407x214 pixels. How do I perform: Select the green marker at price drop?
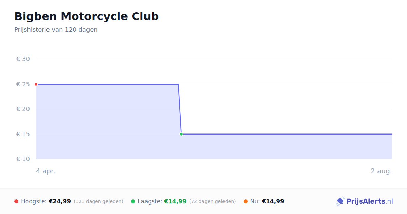(x=181, y=134)
